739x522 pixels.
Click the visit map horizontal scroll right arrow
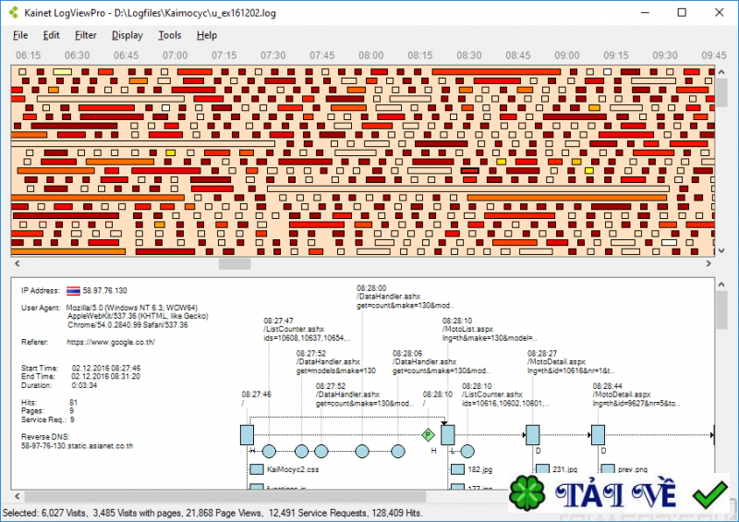pos(709,263)
